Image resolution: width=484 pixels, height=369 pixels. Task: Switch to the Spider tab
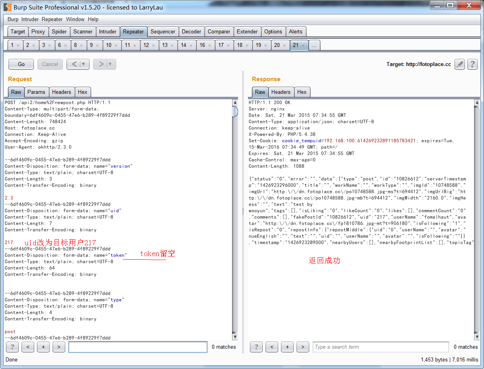click(x=59, y=31)
